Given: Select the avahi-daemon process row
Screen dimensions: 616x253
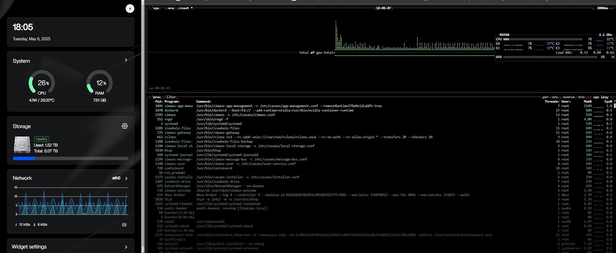Looking at the screenshot, I should [381, 208].
